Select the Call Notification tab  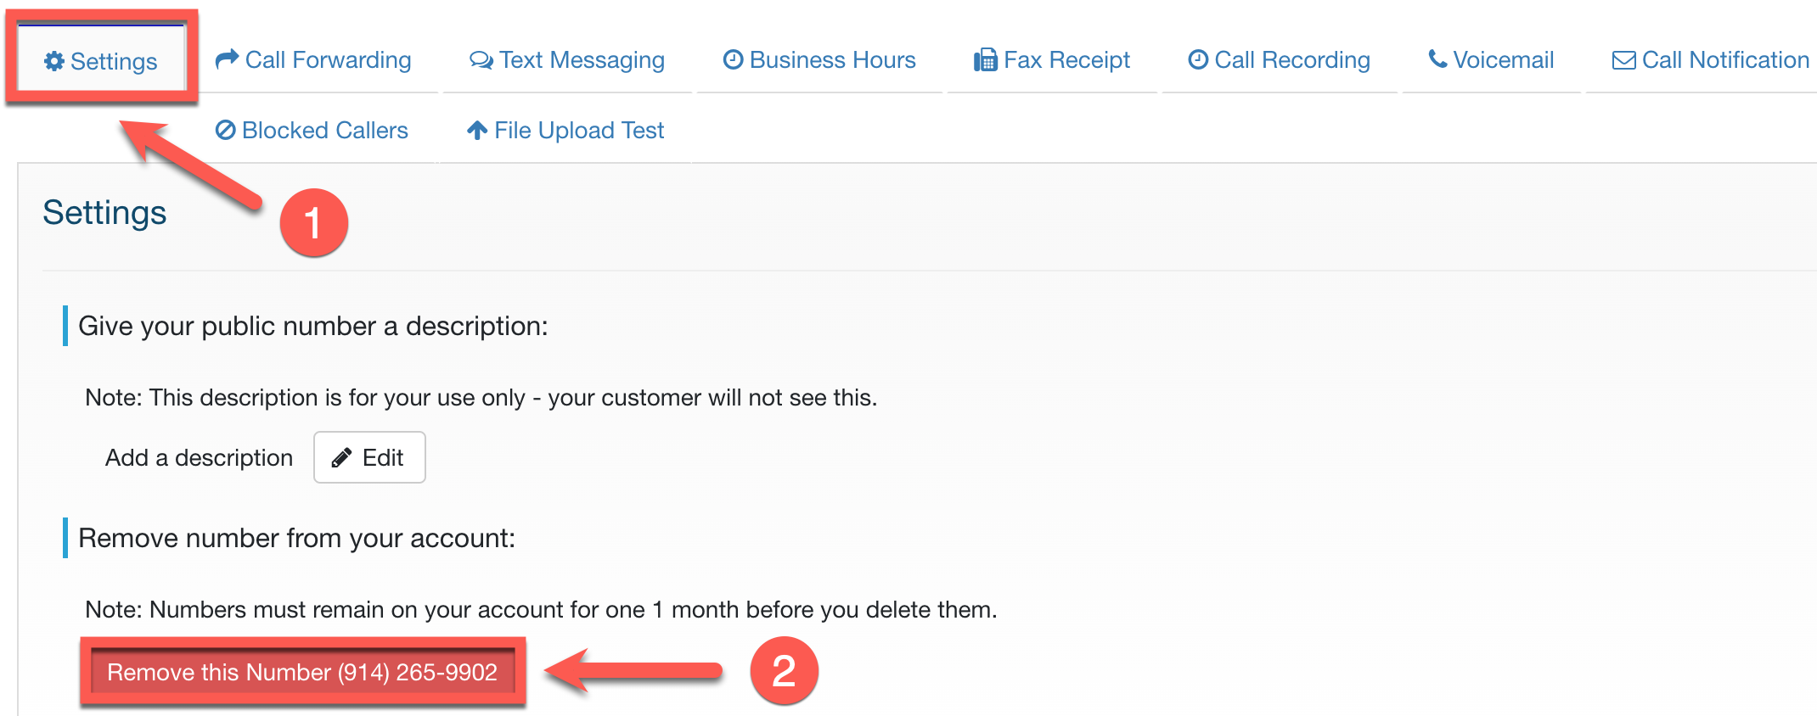pos(1702,59)
